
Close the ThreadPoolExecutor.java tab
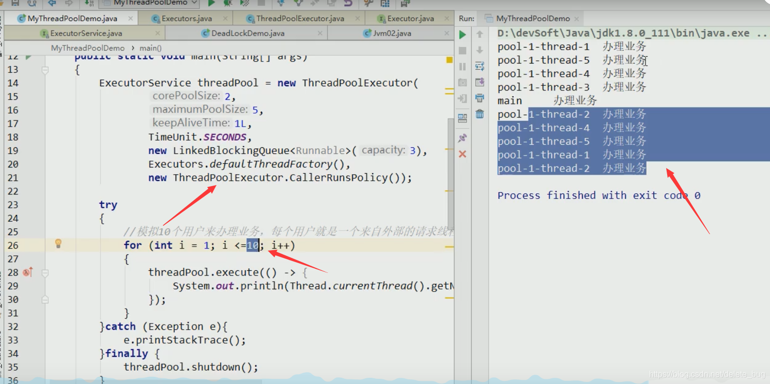pyautogui.click(x=357, y=19)
